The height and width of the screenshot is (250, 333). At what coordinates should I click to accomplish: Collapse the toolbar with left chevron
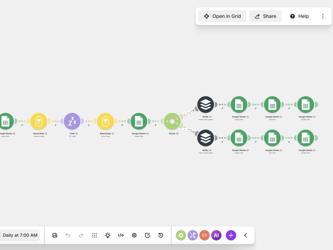pos(245,235)
